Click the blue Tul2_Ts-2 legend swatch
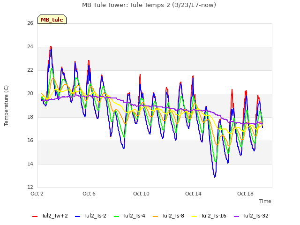The image size is (300, 225). [77, 217]
